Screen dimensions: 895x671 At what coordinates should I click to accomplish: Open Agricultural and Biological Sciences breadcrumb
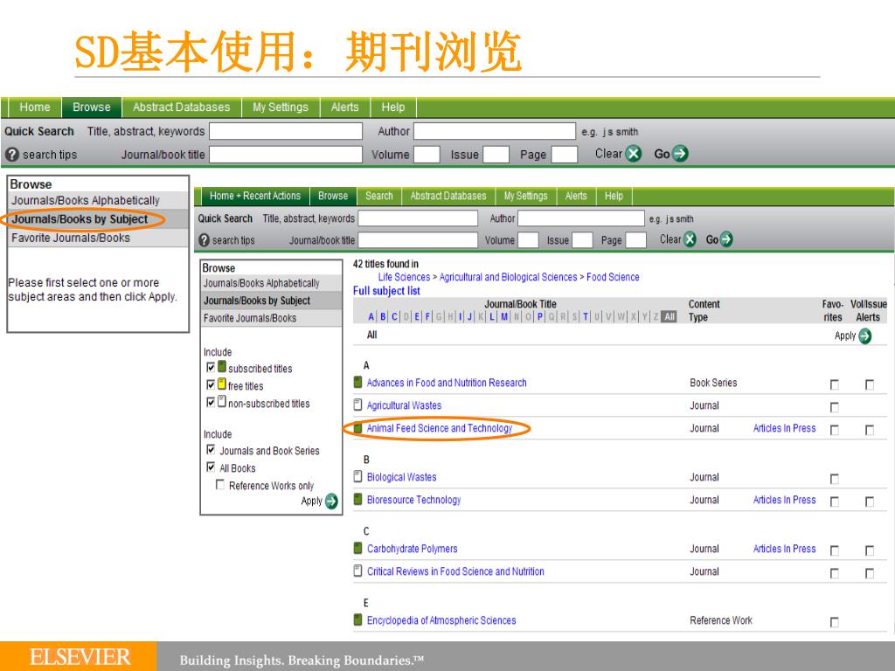coord(508,277)
